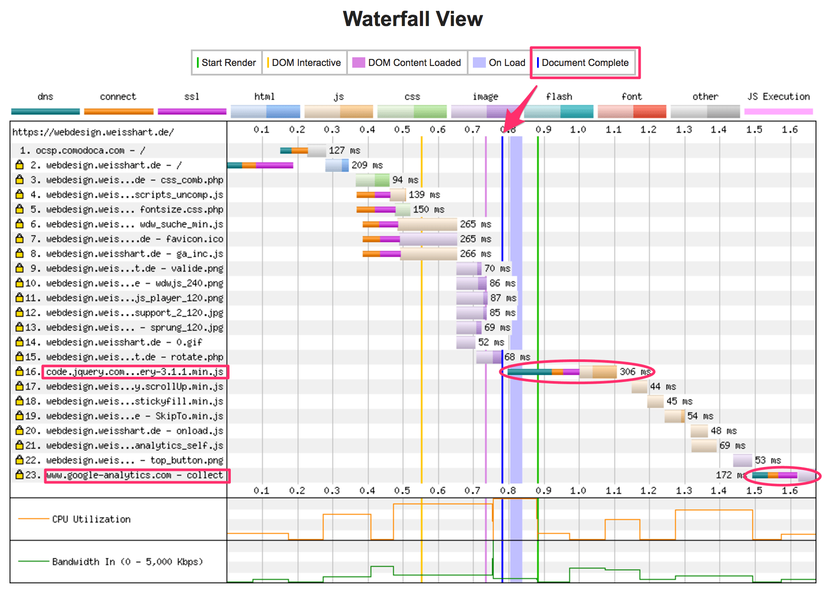
Task: Click the lock icon beside onload.js request
Action: (x=20, y=430)
